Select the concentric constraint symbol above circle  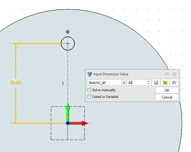coord(68,32)
